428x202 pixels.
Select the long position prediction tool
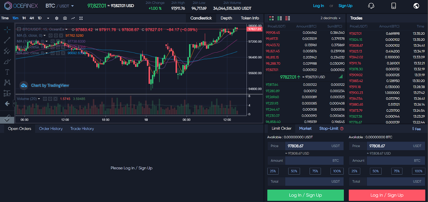[x=7, y=93]
